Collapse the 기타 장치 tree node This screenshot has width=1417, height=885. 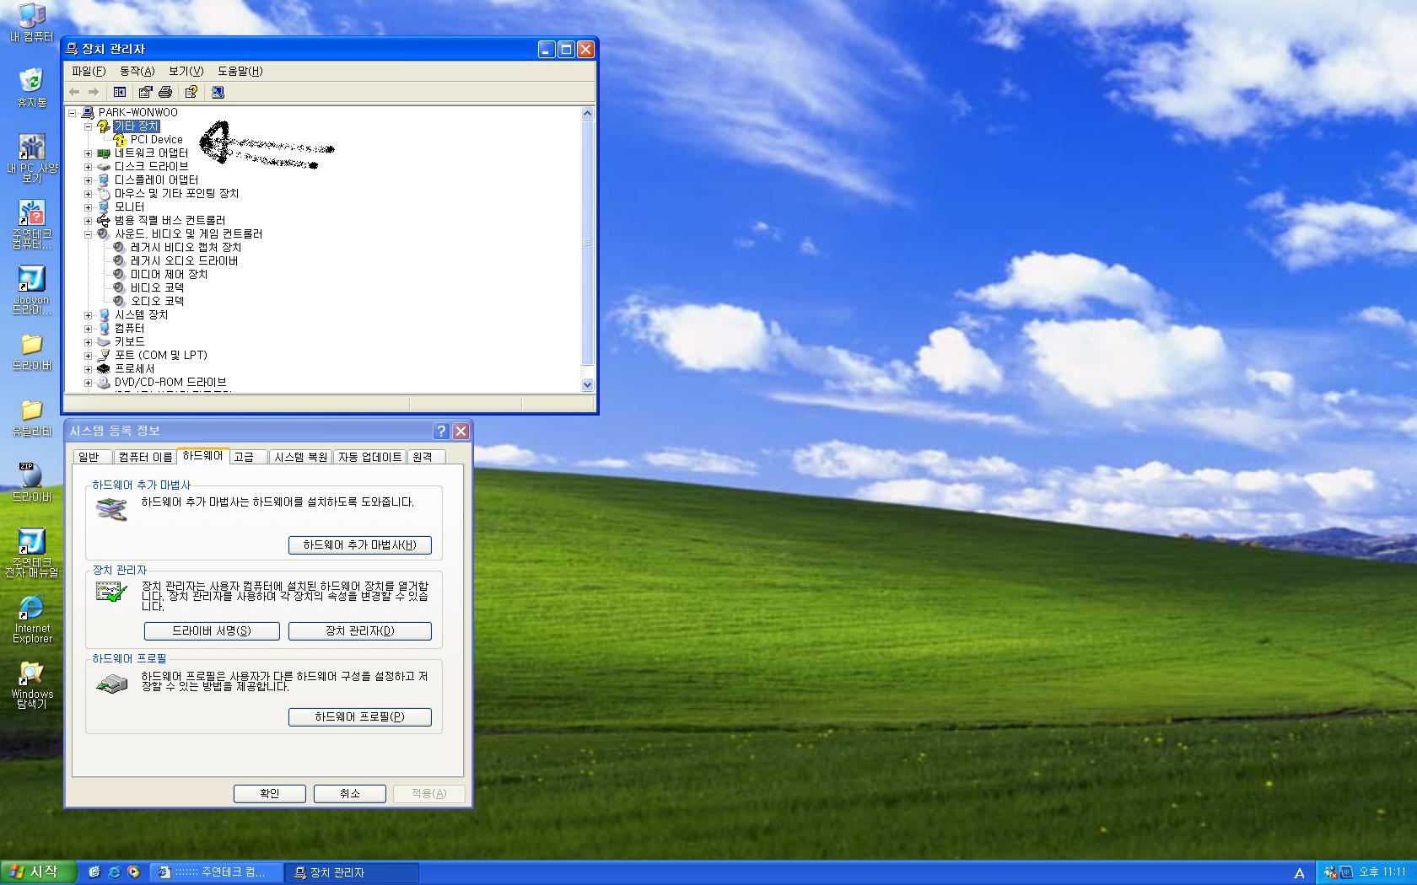(88, 126)
